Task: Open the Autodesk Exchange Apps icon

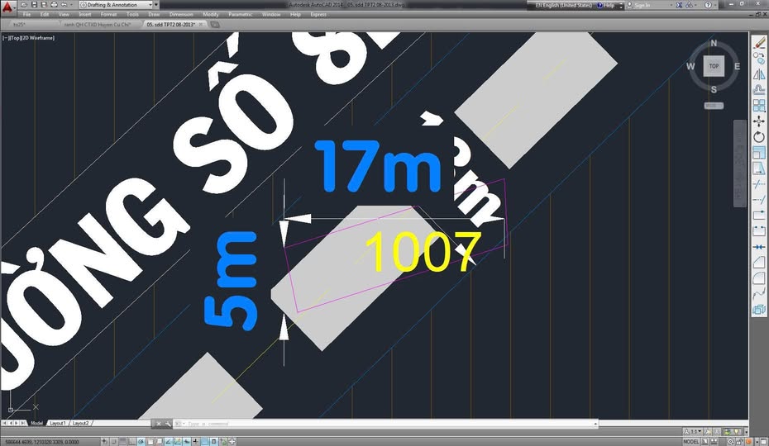Action: (x=679, y=5)
